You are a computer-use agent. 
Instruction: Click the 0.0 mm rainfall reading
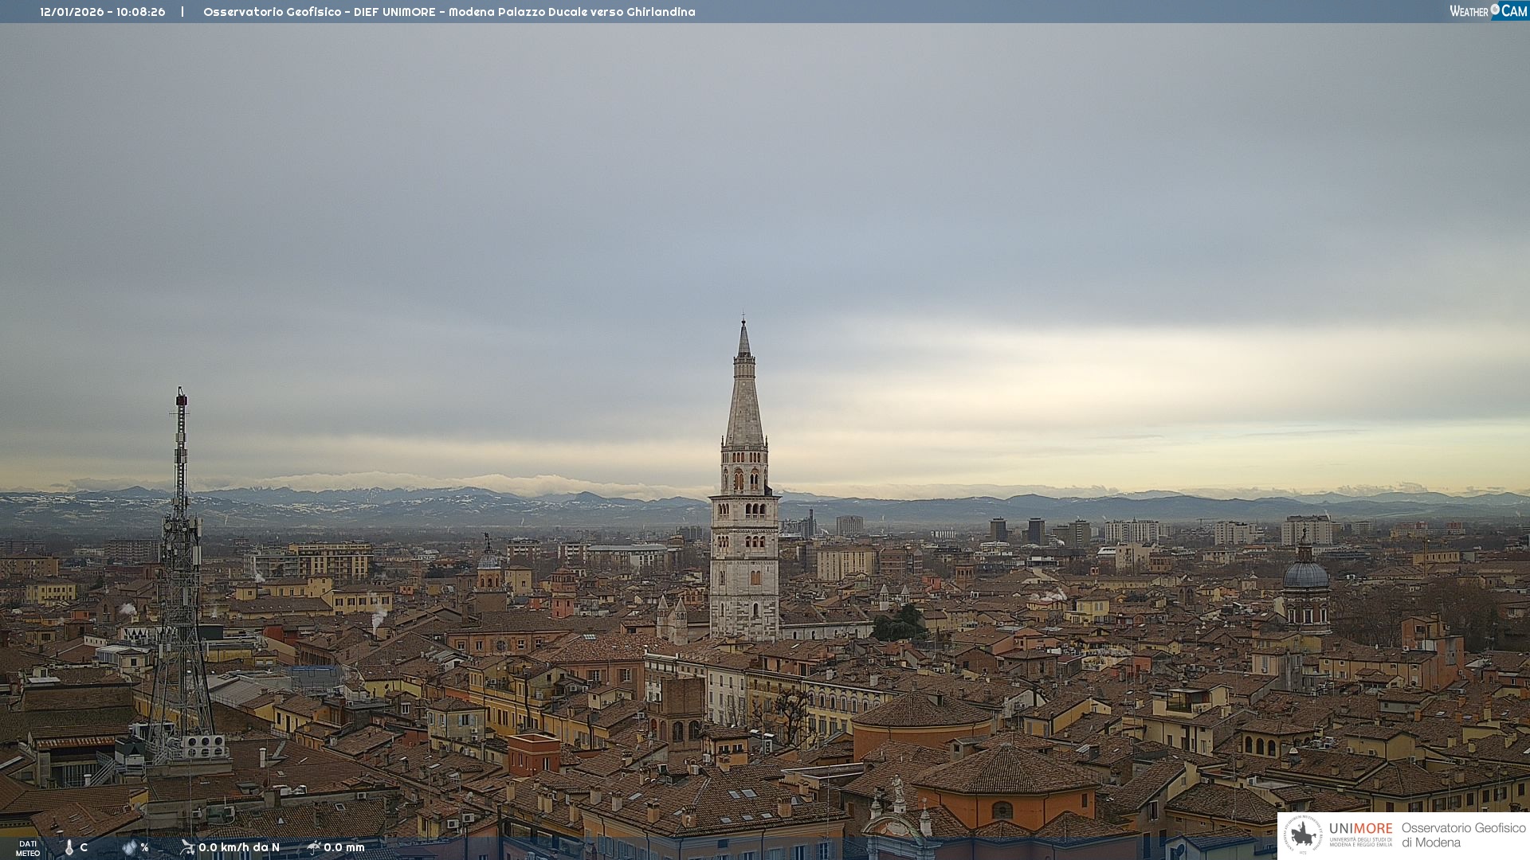(x=344, y=847)
